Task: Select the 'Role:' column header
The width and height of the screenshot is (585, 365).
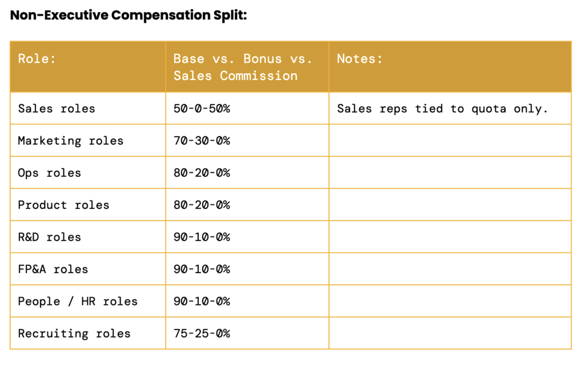Action: click(x=37, y=58)
